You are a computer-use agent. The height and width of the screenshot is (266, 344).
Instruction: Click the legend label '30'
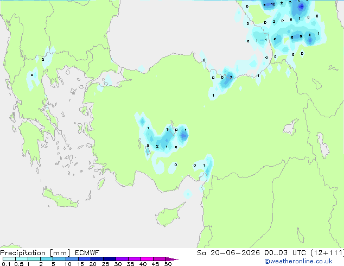pos(118,264)
